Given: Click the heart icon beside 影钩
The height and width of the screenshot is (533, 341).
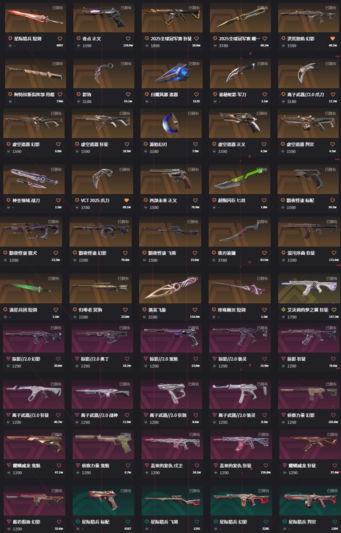Looking at the screenshot, I should click(x=128, y=94).
